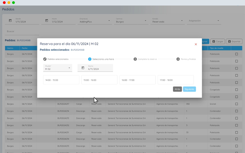Screen dimensions: 245x153
Task: Click Agencia de transportes in BUR2024237 row
Action: 167,104
